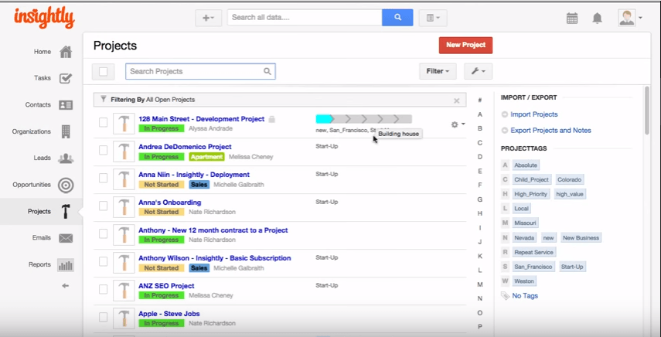Collapse the sidebar with the left arrow
661x337 pixels.
[x=65, y=286]
